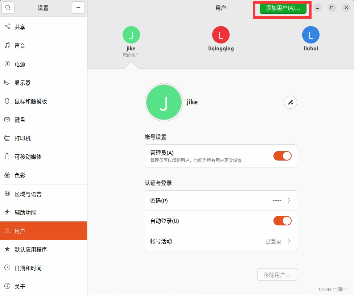Screen dimensions: 354x295
Task: Open the 关于 about label
Action: (x=20, y=287)
